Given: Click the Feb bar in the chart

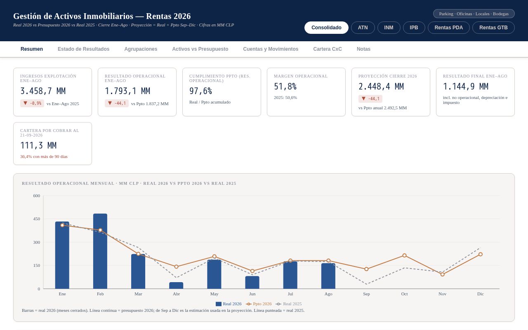Looking at the screenshot, I should [100, 251].
